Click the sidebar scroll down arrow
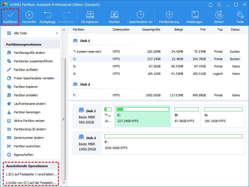Image resolution: width=249 pixels, height=187 pixels. click(x=64, y=183)
